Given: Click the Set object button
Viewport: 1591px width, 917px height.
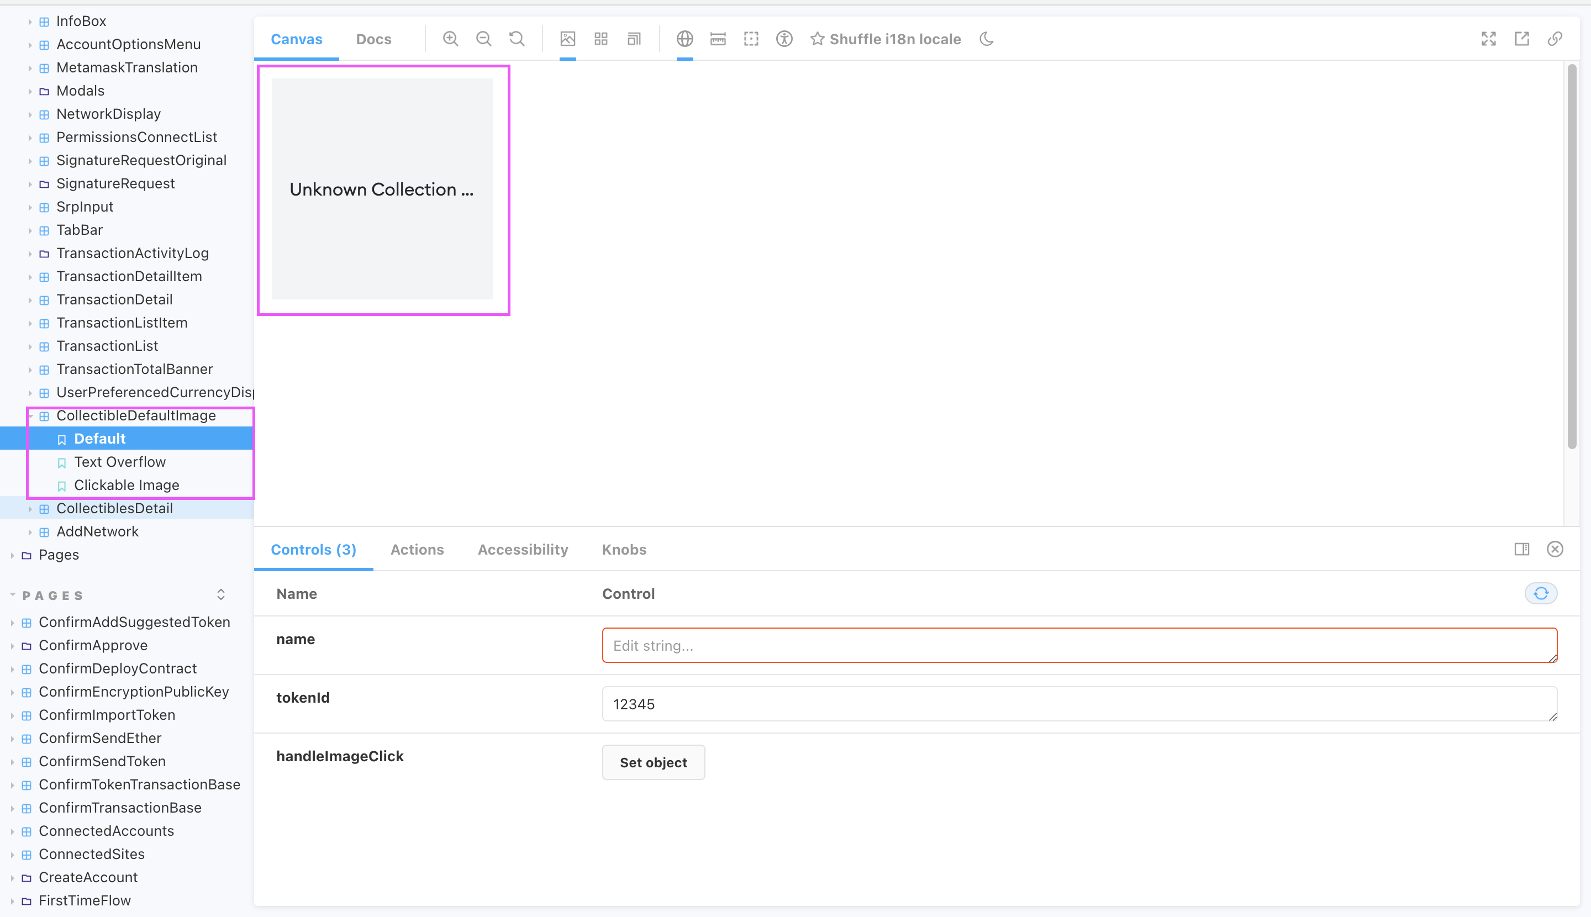Looking at the screenshot, I should click(x=652, y=762).
